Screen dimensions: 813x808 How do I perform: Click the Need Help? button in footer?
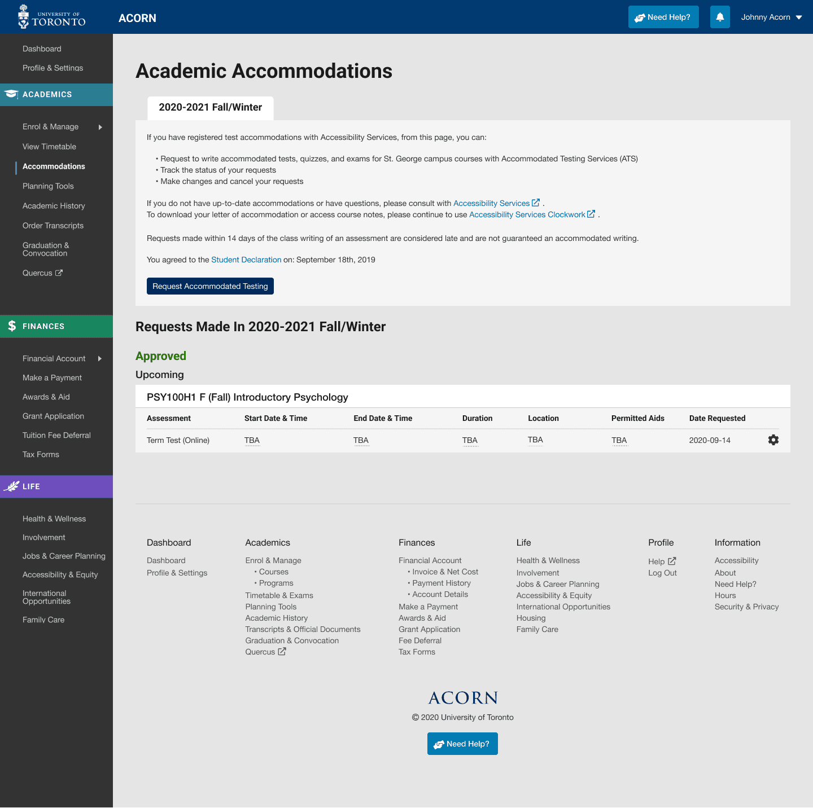pyautogui.click(x=462, y=744)
